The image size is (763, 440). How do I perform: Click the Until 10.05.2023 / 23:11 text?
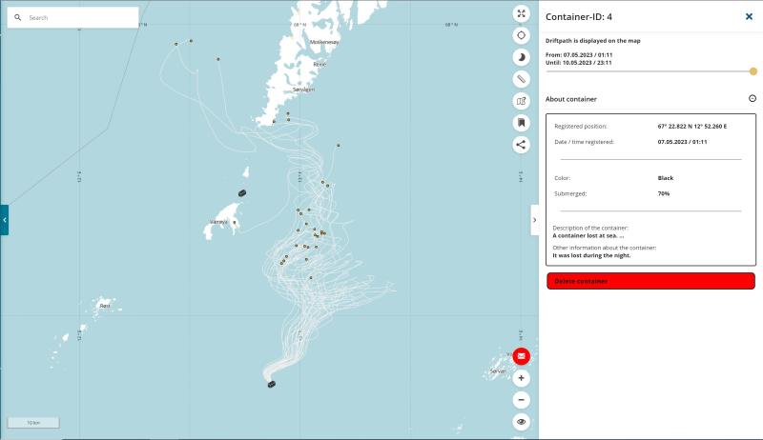[579, 63]
